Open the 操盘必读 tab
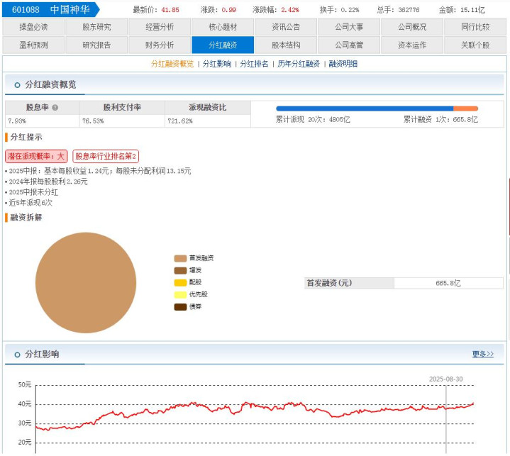 point(33,27)
